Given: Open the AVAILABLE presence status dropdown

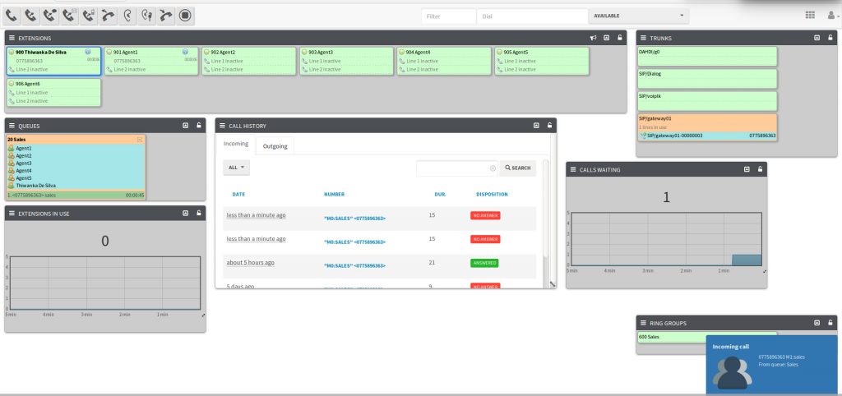Looking at the screenshot, I should click(x=639, y=16).
